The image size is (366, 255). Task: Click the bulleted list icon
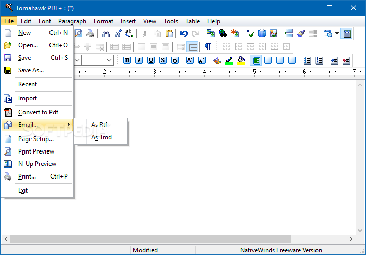pyautogui.click(x=307, y=61)
